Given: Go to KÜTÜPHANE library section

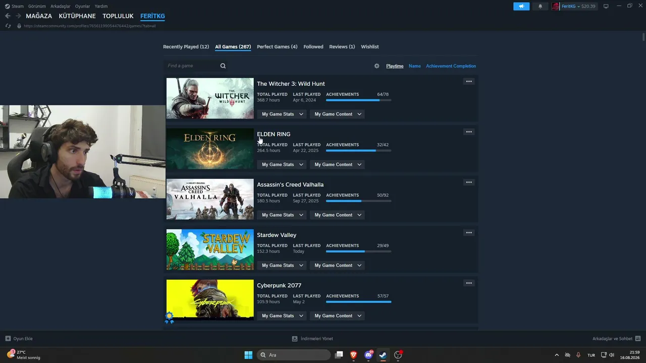Looking at the screenshot, I should 77,16.
